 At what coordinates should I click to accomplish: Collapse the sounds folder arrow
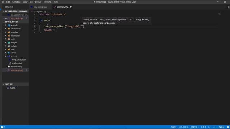pyautogui.click(x=6, y=56)
